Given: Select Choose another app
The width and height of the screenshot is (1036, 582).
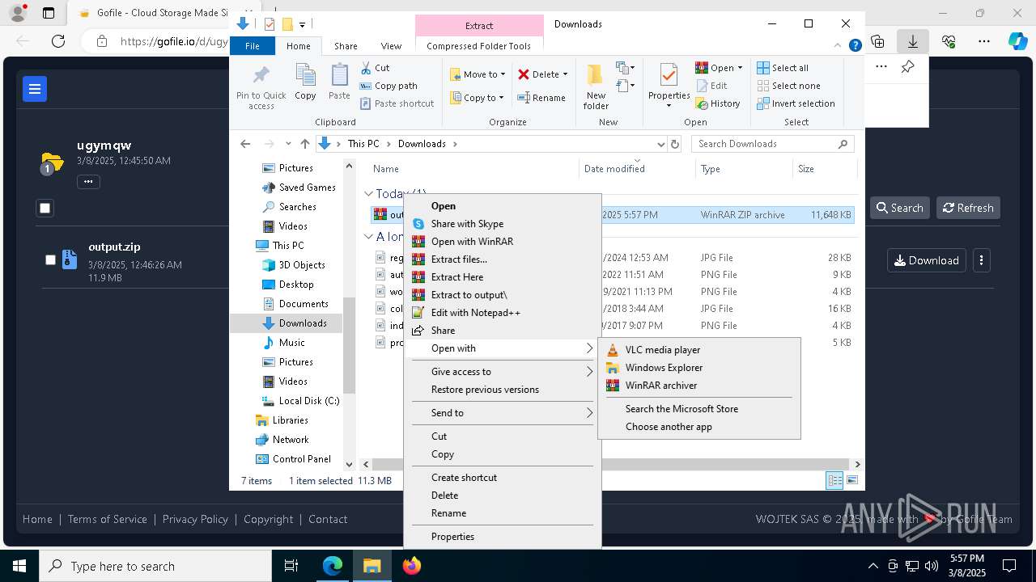Looking at the screenshot, I should click(x=669, y=427).
